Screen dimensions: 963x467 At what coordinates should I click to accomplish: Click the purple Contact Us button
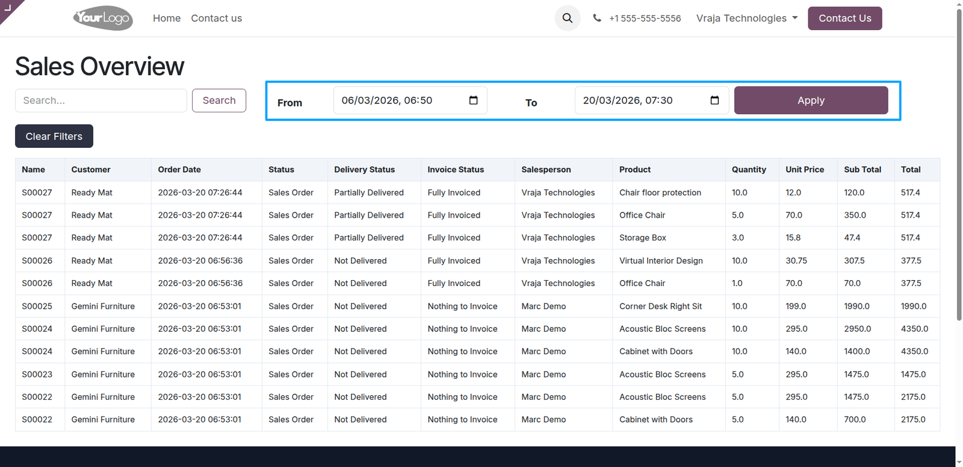click(845, 18)
